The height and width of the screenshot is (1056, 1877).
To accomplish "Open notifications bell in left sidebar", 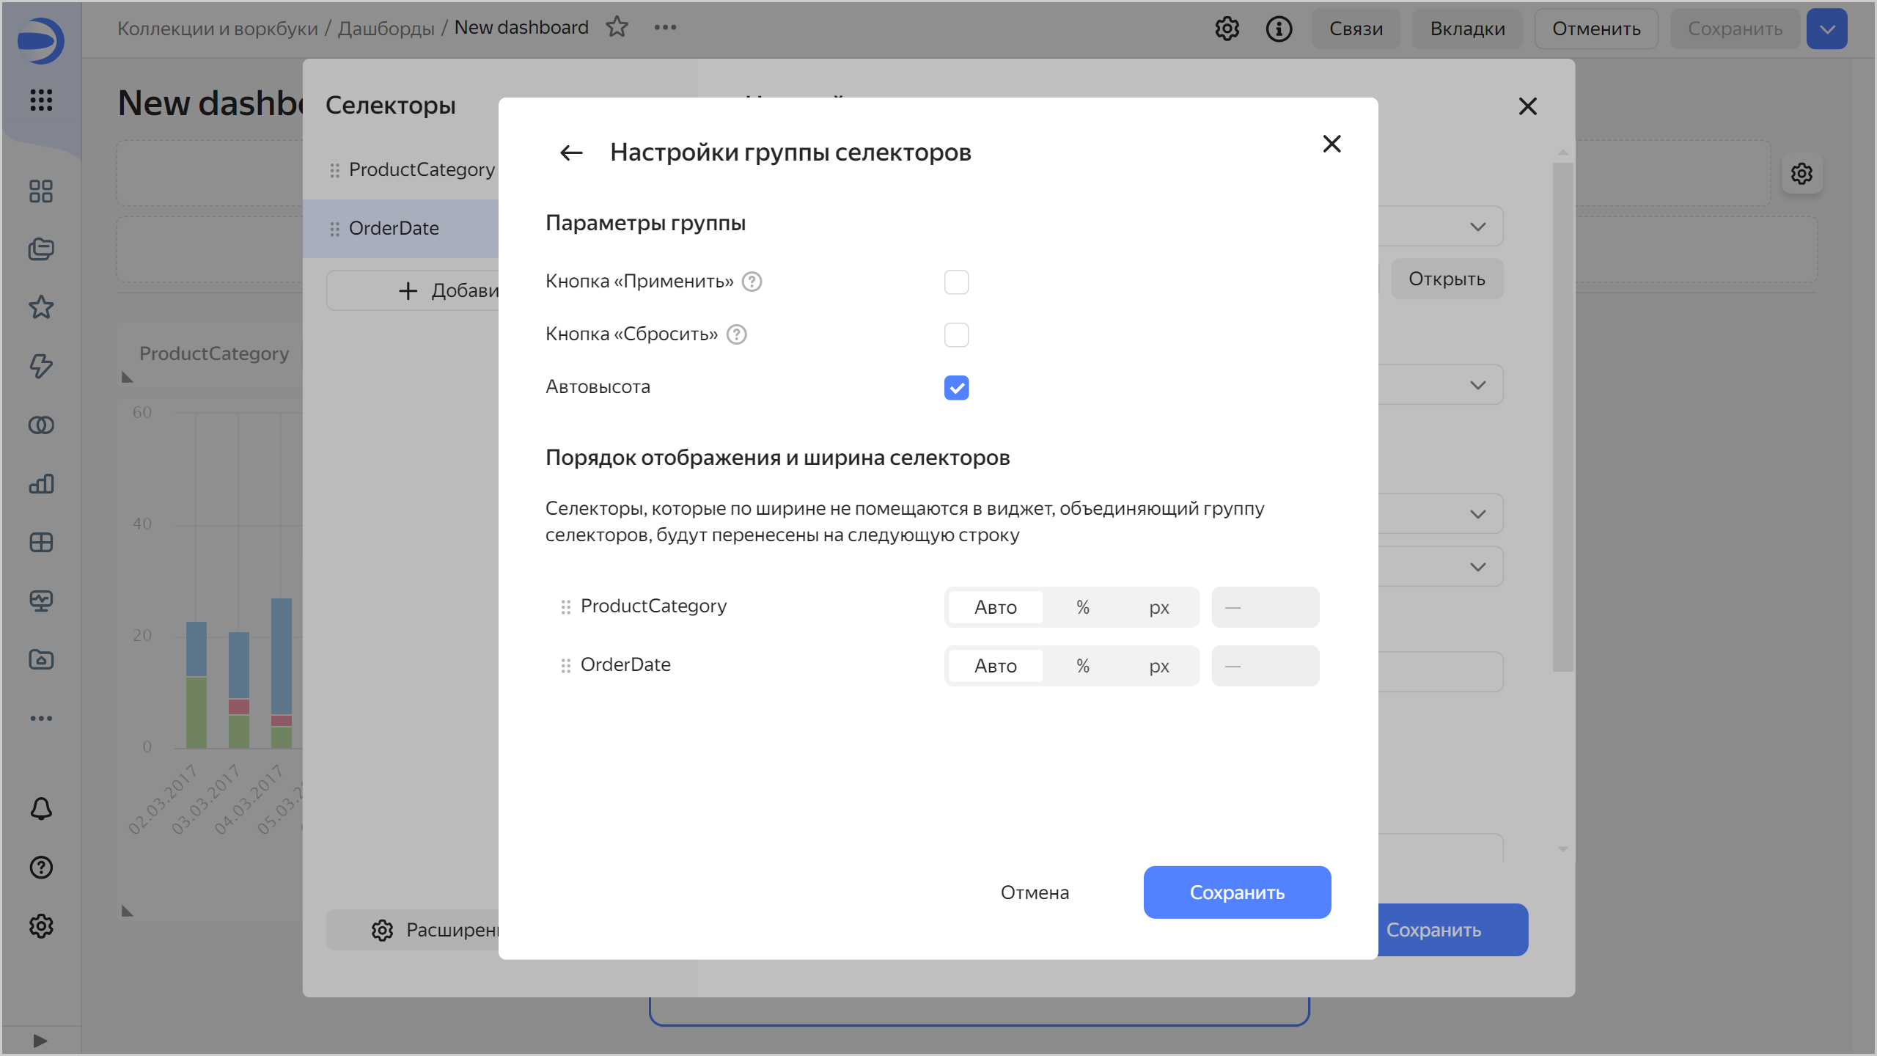I will coord(41,809).
